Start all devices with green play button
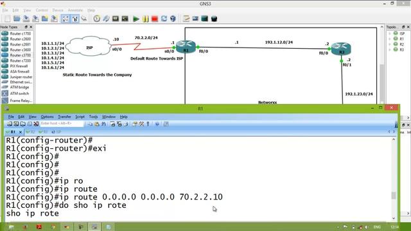Image resolution: width=411 pixels, height=231 pixels. tap(136, 19)
